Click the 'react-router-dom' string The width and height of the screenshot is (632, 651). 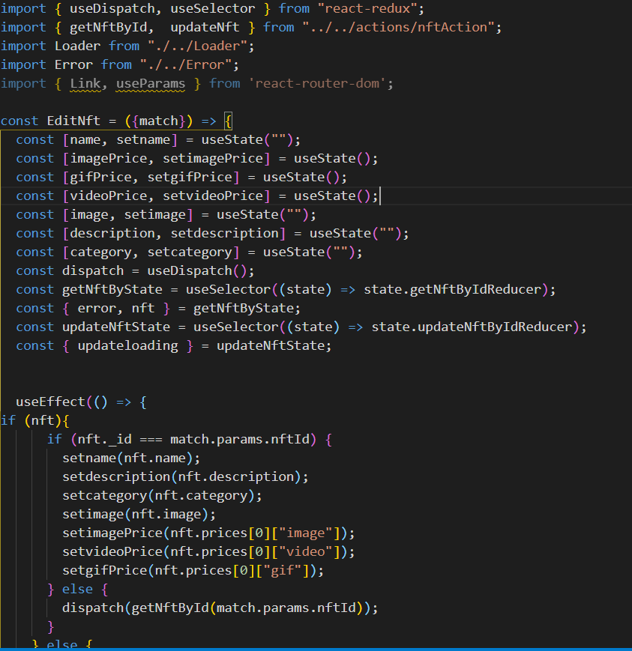click(317, 83)
